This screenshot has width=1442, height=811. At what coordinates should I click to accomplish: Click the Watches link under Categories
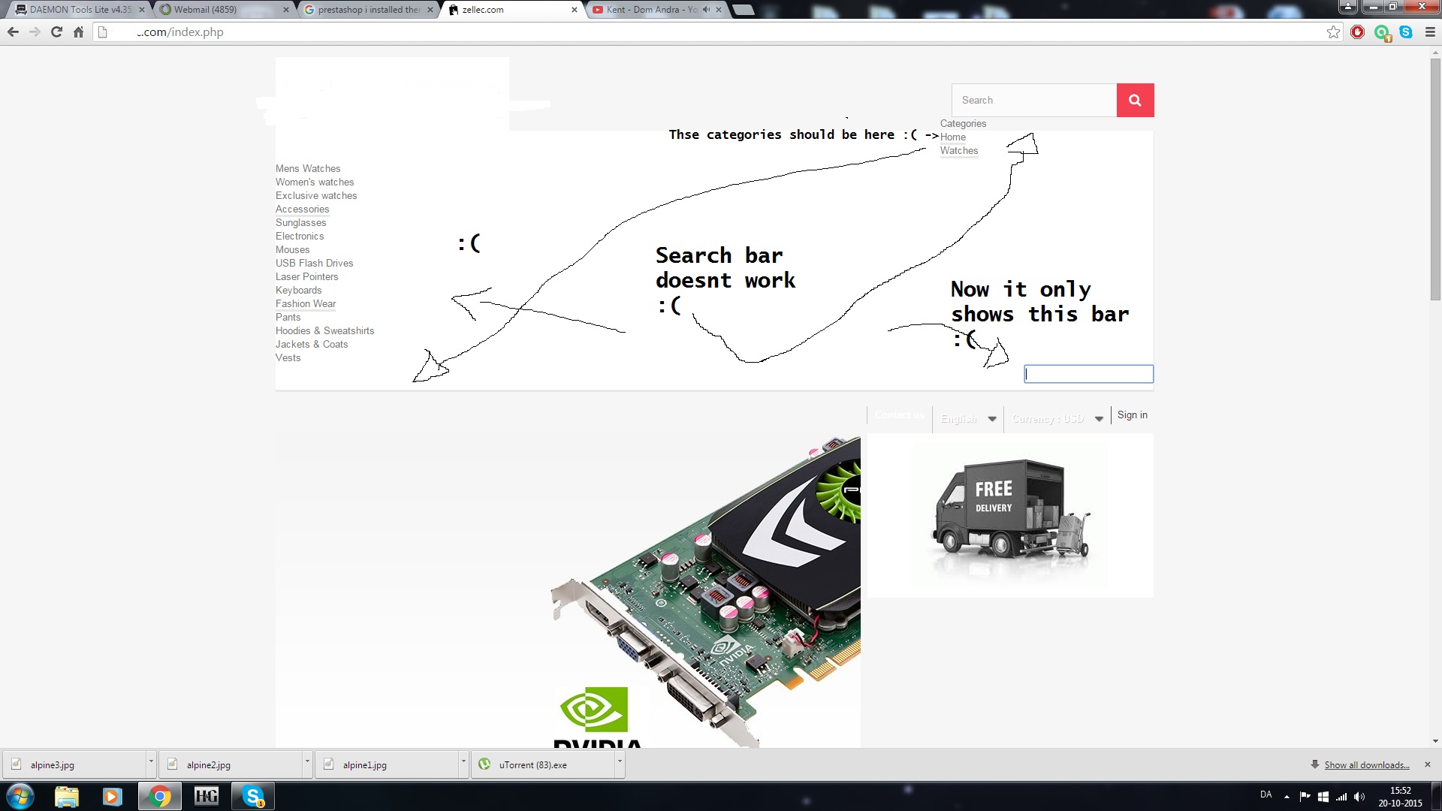pos(959,150)
